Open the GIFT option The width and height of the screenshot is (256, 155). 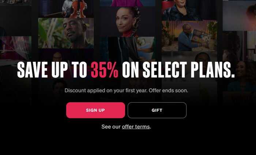click(x=157, y=110)
